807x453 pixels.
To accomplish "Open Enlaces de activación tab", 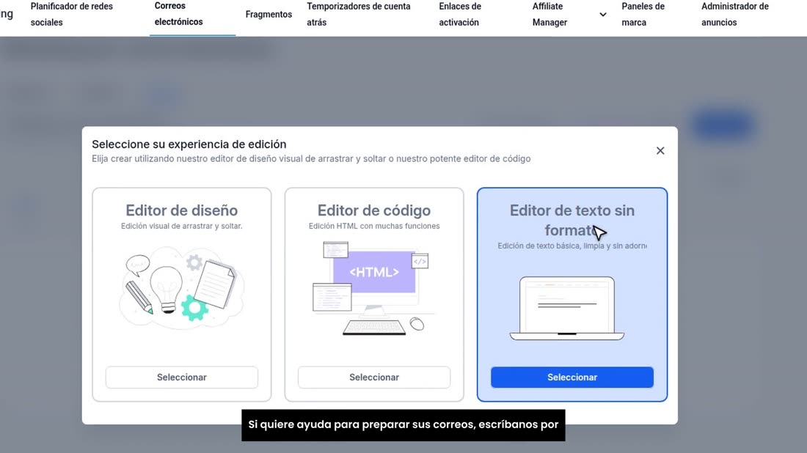I will (x=460, y=15).
